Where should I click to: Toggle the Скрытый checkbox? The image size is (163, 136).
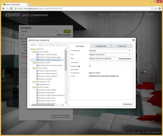(x=90, y=66)
